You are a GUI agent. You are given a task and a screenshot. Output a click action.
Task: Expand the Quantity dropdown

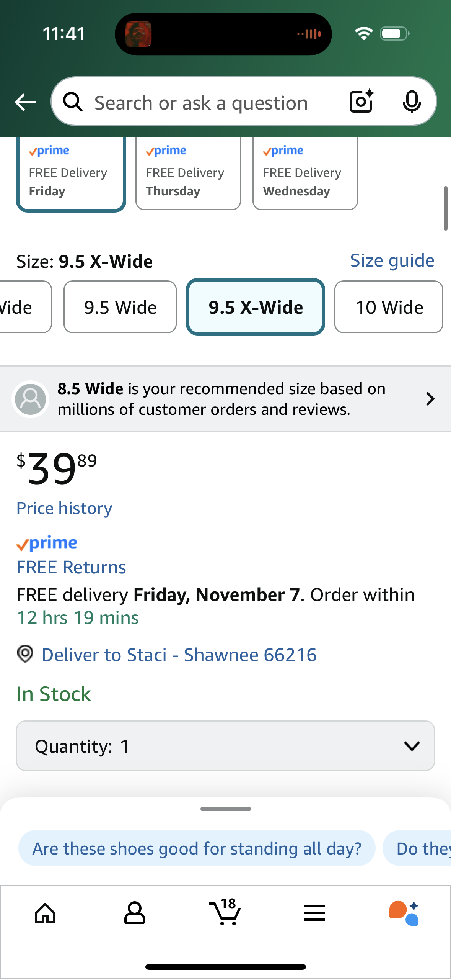click(x=225, y=746)
